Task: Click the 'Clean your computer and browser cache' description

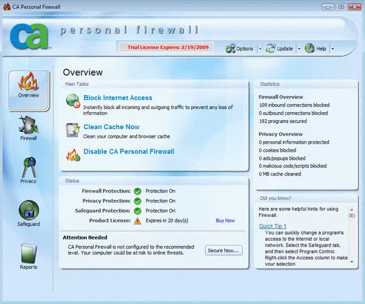Action: [x=127, y=136]
